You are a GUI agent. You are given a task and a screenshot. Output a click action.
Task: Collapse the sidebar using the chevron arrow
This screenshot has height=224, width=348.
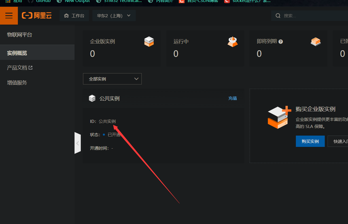click(x=78, y=143)
